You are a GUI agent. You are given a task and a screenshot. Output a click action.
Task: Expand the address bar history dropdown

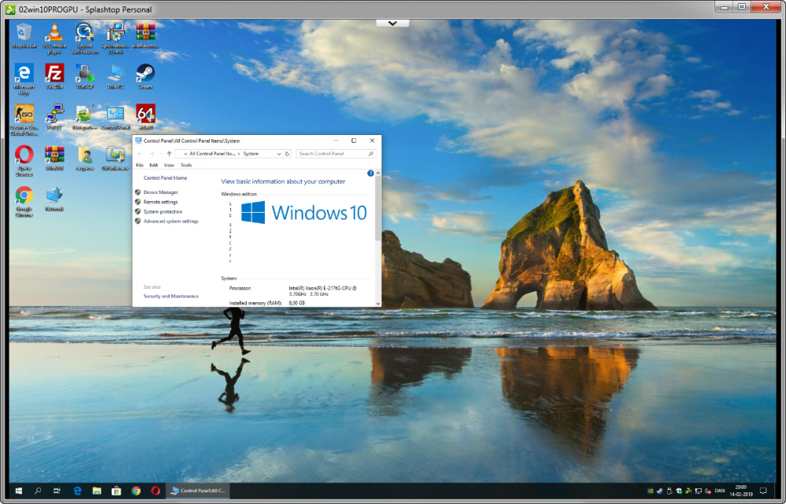[x=279, y=154]
